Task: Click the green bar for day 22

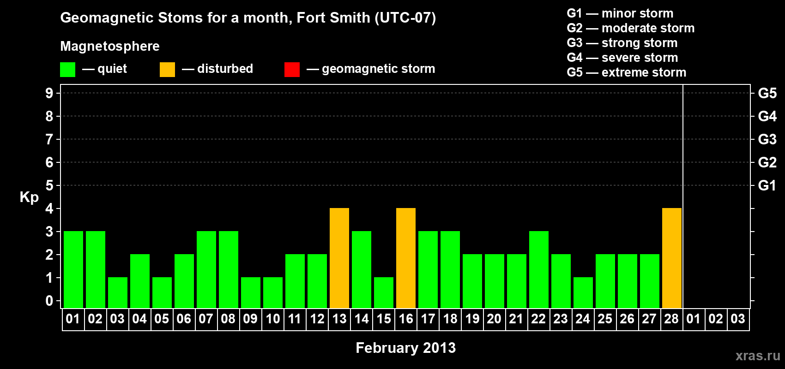Action: (539, 270)
